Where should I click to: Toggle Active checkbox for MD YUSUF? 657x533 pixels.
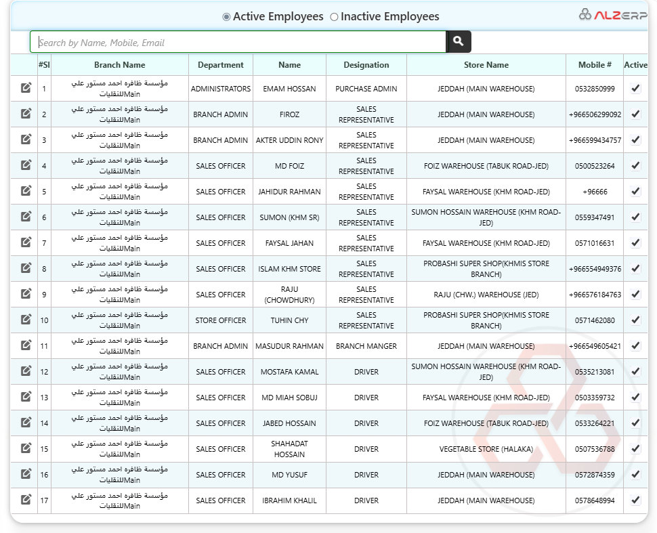point(635,474)
